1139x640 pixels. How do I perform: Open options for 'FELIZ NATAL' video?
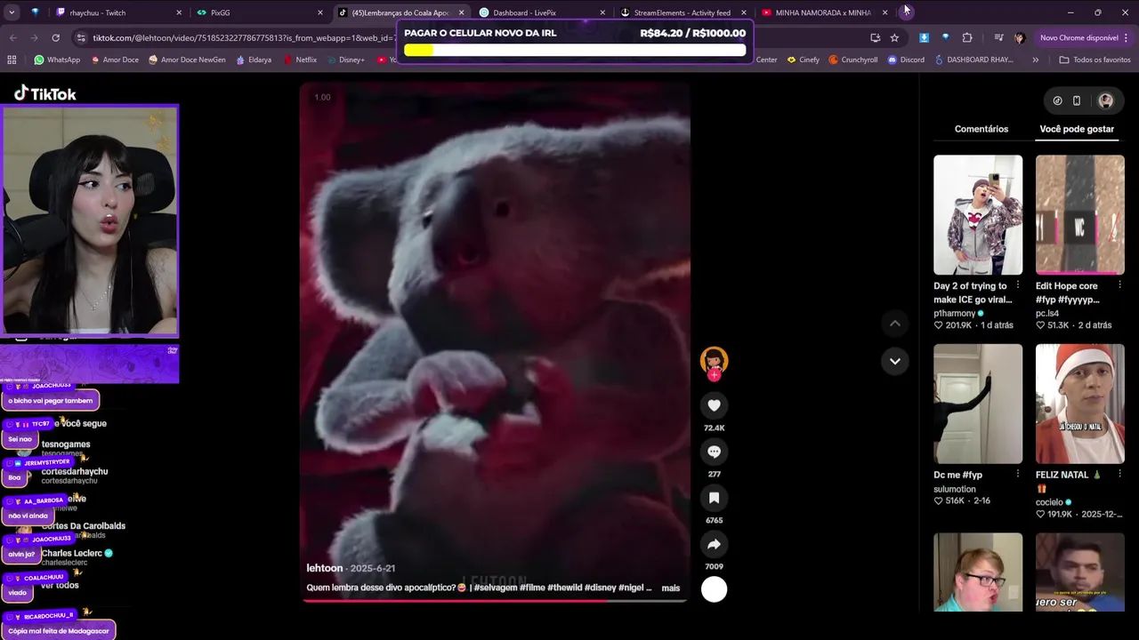pos(1119,475)
